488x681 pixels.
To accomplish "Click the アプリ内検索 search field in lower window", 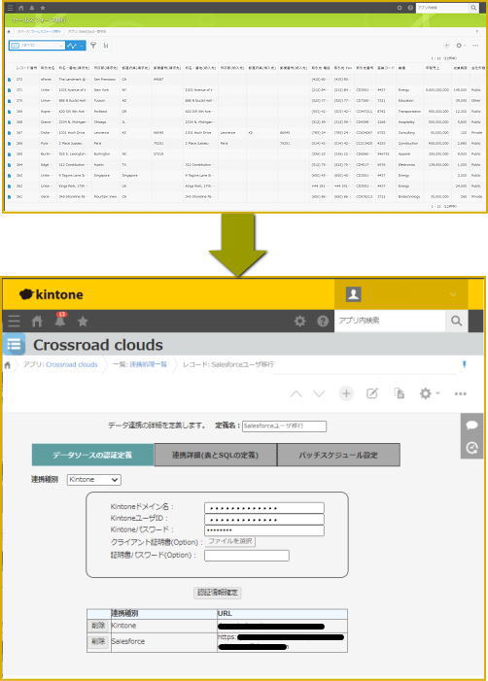I will tap(390, 321).
